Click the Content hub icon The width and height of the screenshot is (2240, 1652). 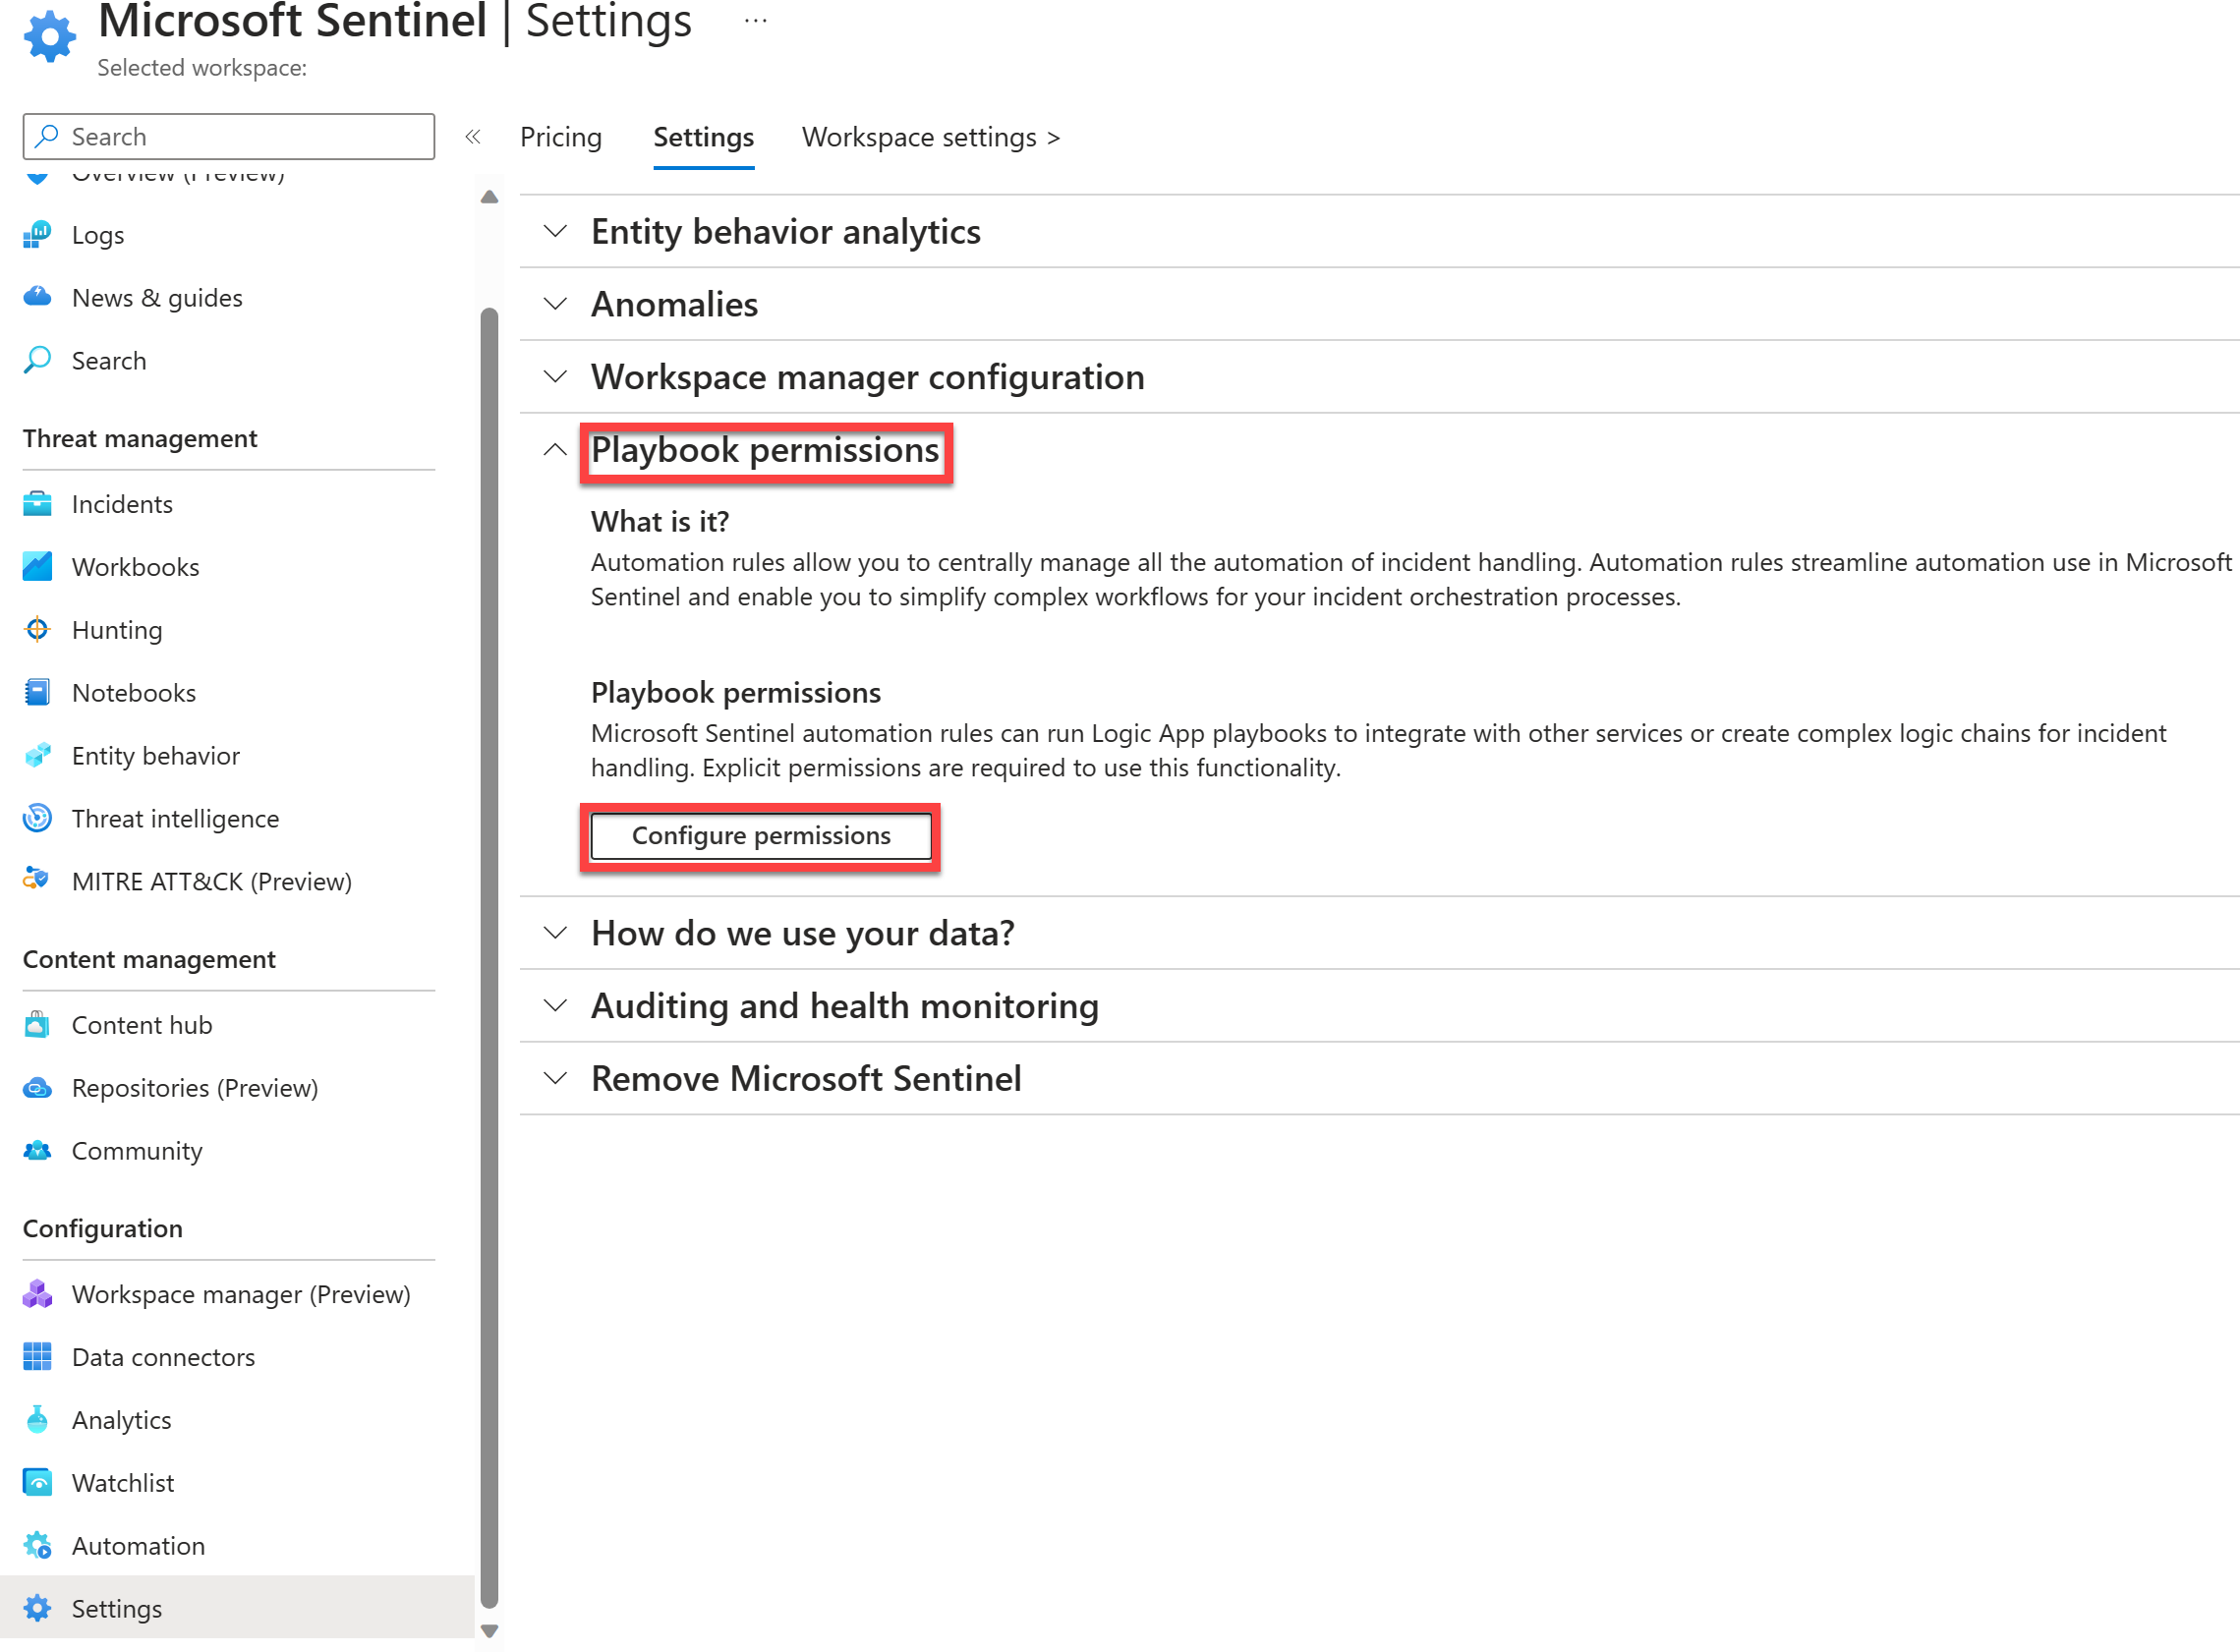(x=38, y=1024)
